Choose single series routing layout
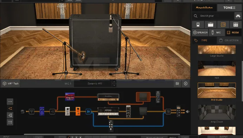This screenshot has width=243, height=138. tap(10, 102)
